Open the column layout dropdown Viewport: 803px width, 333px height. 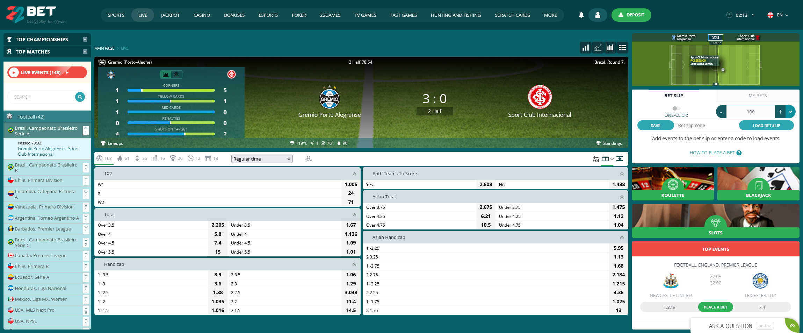(x=608, y=159)
